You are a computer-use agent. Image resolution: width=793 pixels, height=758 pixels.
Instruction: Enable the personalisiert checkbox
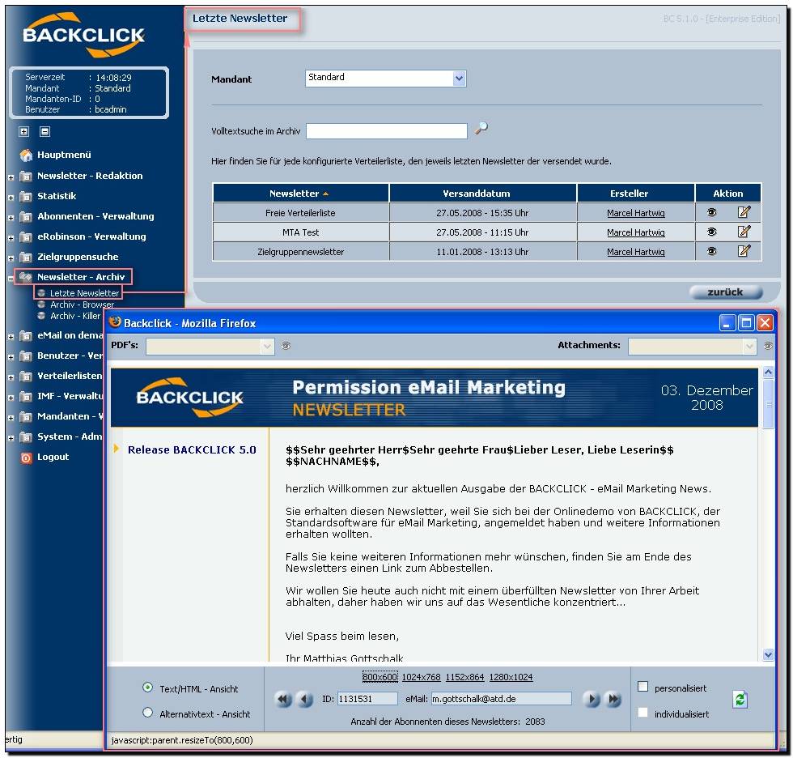tap(642, 687)
